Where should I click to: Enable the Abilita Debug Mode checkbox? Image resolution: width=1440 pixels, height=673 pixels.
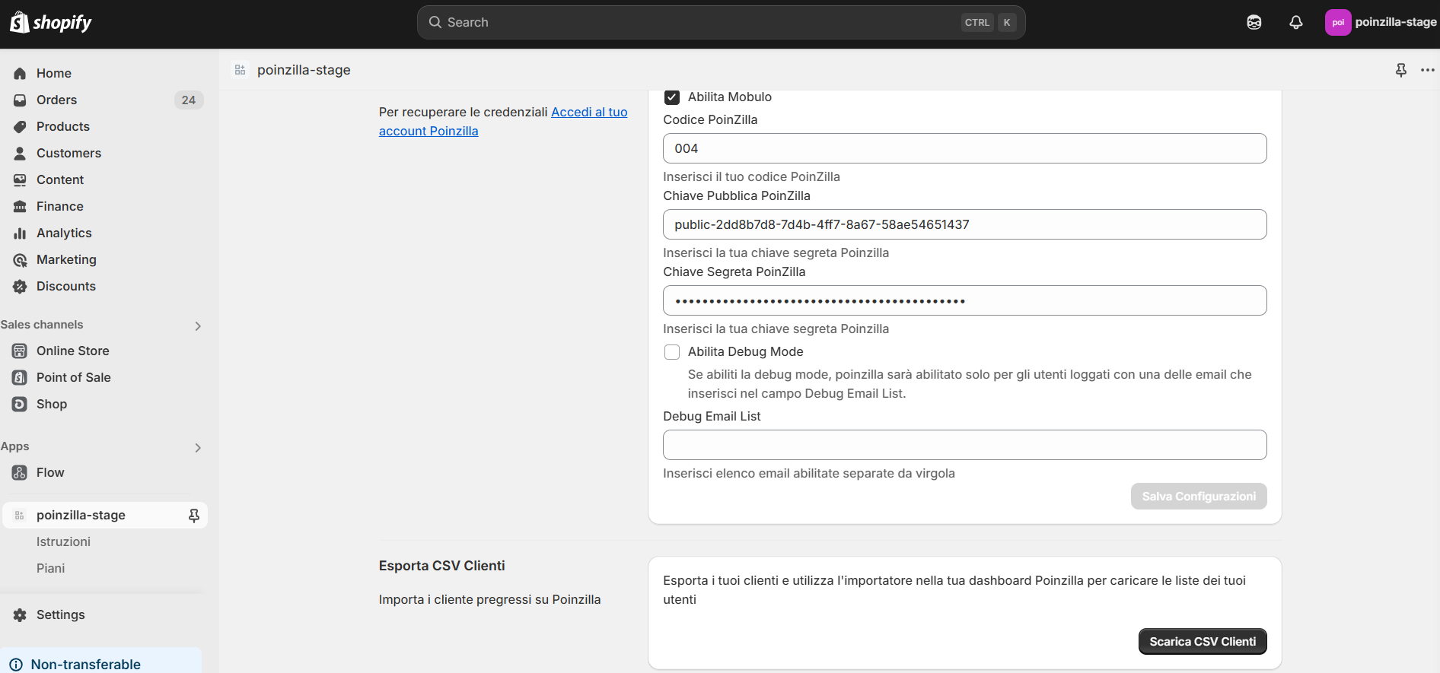pyautogui.click(x=672, y=352)
